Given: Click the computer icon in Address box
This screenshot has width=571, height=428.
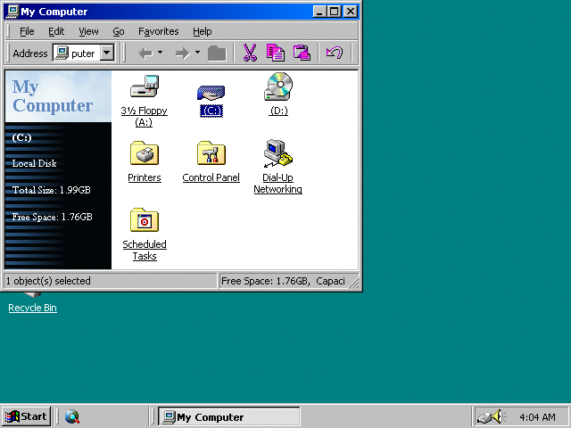Looking at the screenshot, I should pos(62,53).
